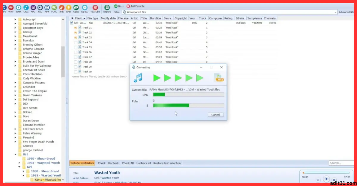Check the Track 05 checkbox
This screenshot has width=357, height=186.
coord(76,47)
